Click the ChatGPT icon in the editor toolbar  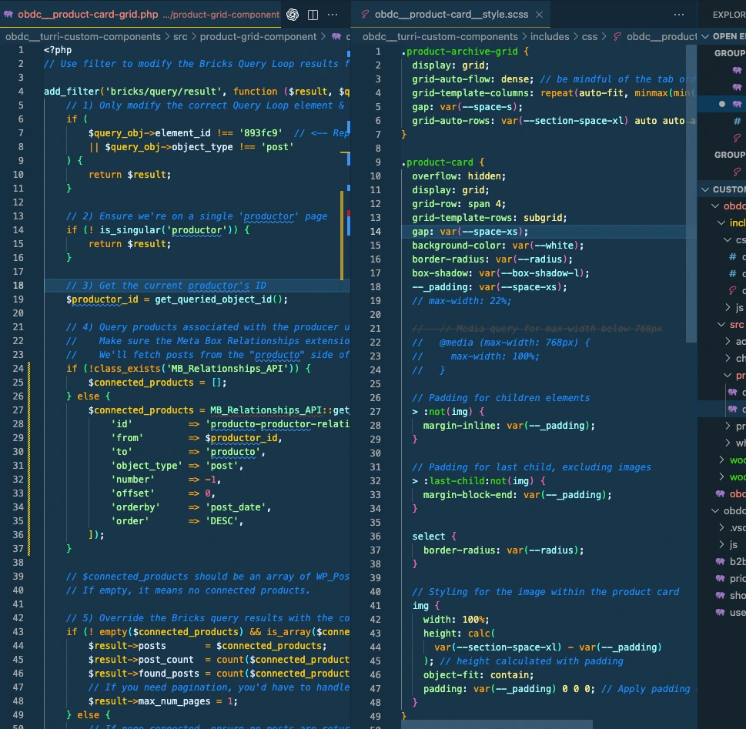tap(293, 15)
